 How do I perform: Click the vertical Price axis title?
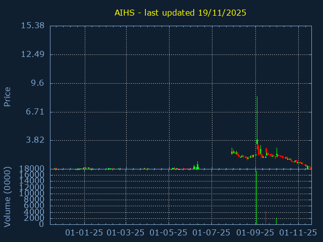(8, 96)
